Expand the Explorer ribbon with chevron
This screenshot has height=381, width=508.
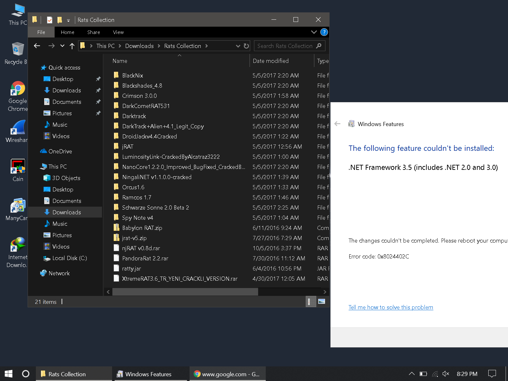pos(314,32)
